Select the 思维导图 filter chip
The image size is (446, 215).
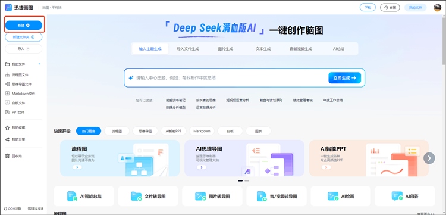pos(145,131)
